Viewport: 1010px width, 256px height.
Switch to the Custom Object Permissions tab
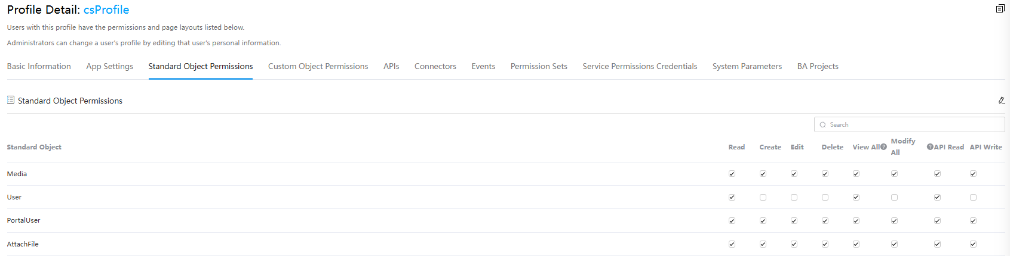[318, 67]
